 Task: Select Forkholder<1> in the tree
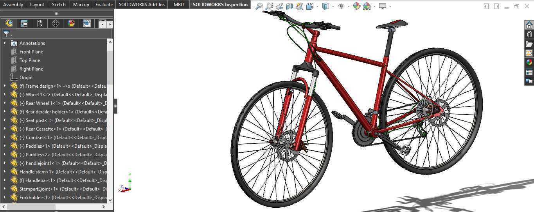tap(59, 197)
